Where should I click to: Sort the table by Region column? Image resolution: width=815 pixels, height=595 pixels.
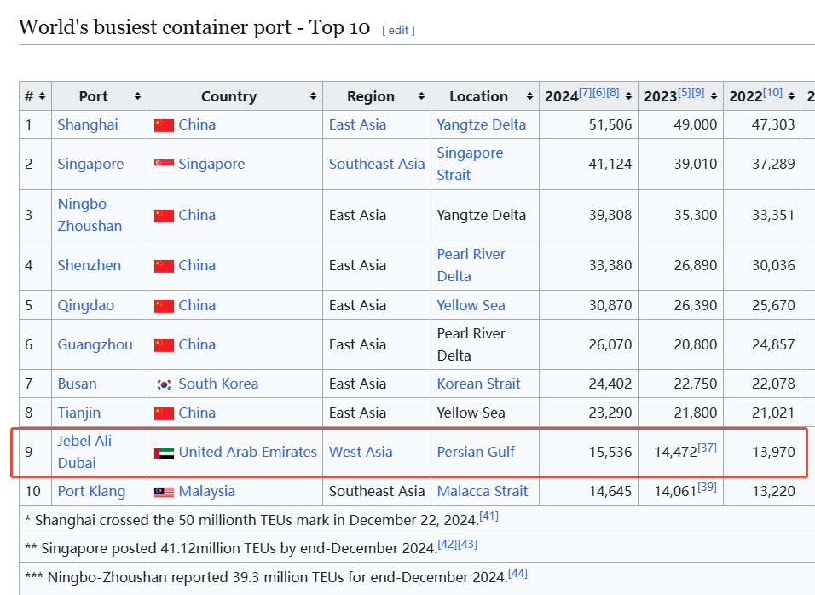pyautogui.click(x=422, y=96)
